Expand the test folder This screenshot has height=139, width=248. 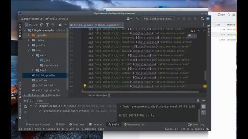(33, 70)
